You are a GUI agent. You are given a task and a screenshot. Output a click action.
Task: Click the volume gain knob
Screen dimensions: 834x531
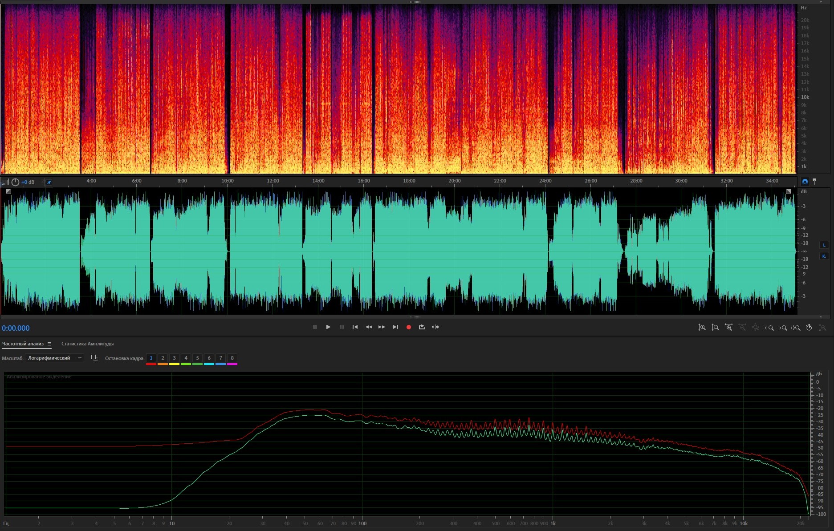click(x=15, y=182)
